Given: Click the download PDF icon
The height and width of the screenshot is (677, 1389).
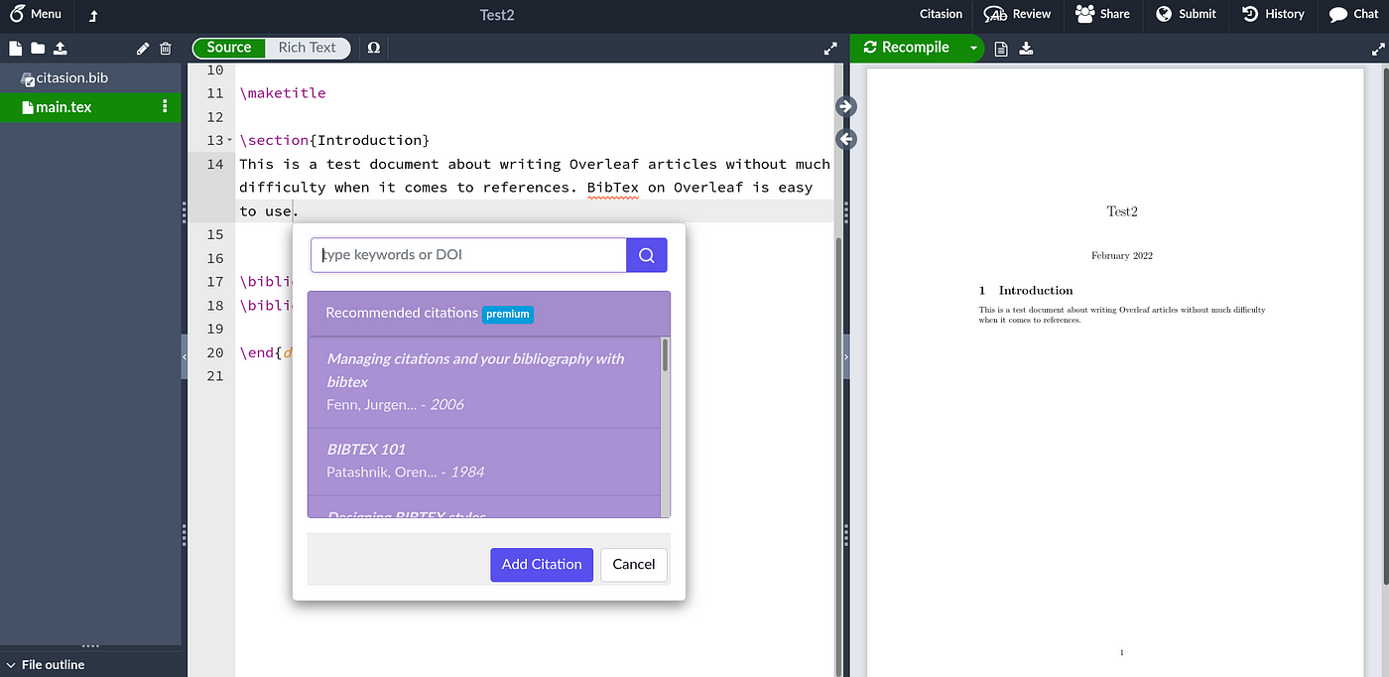Looking at the screenshot, I should point(1027,48).
